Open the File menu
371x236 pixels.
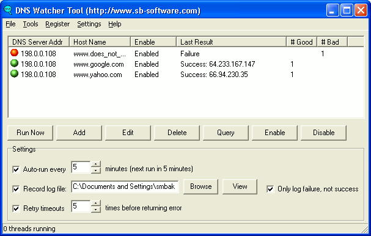tap(10, 24)
